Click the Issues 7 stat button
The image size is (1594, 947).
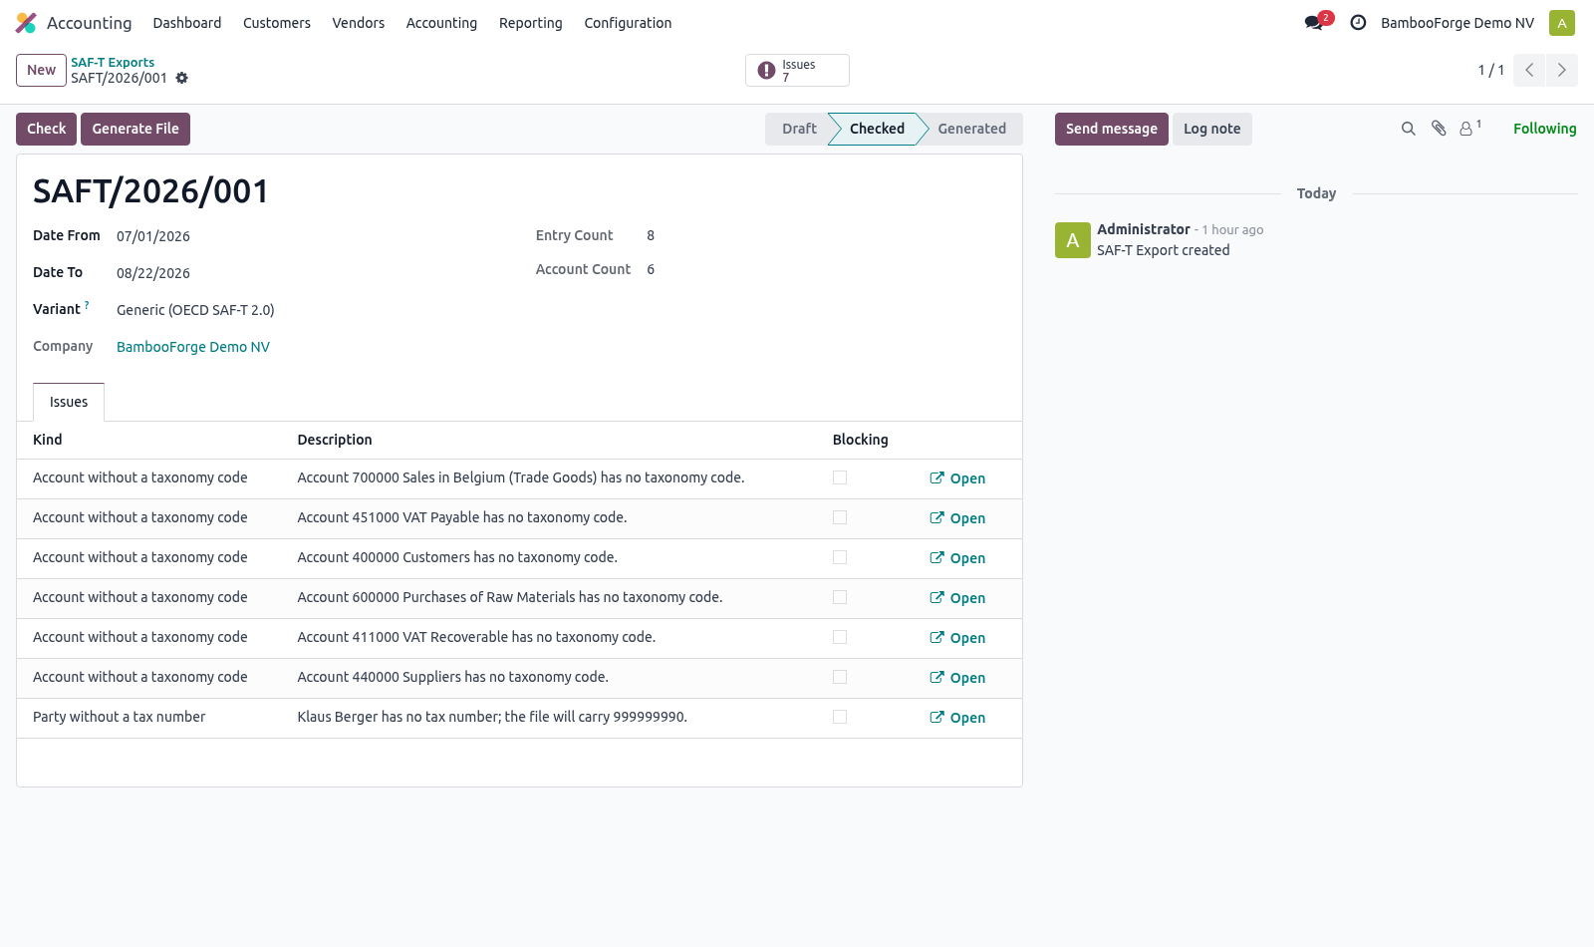tap(797, 71)
